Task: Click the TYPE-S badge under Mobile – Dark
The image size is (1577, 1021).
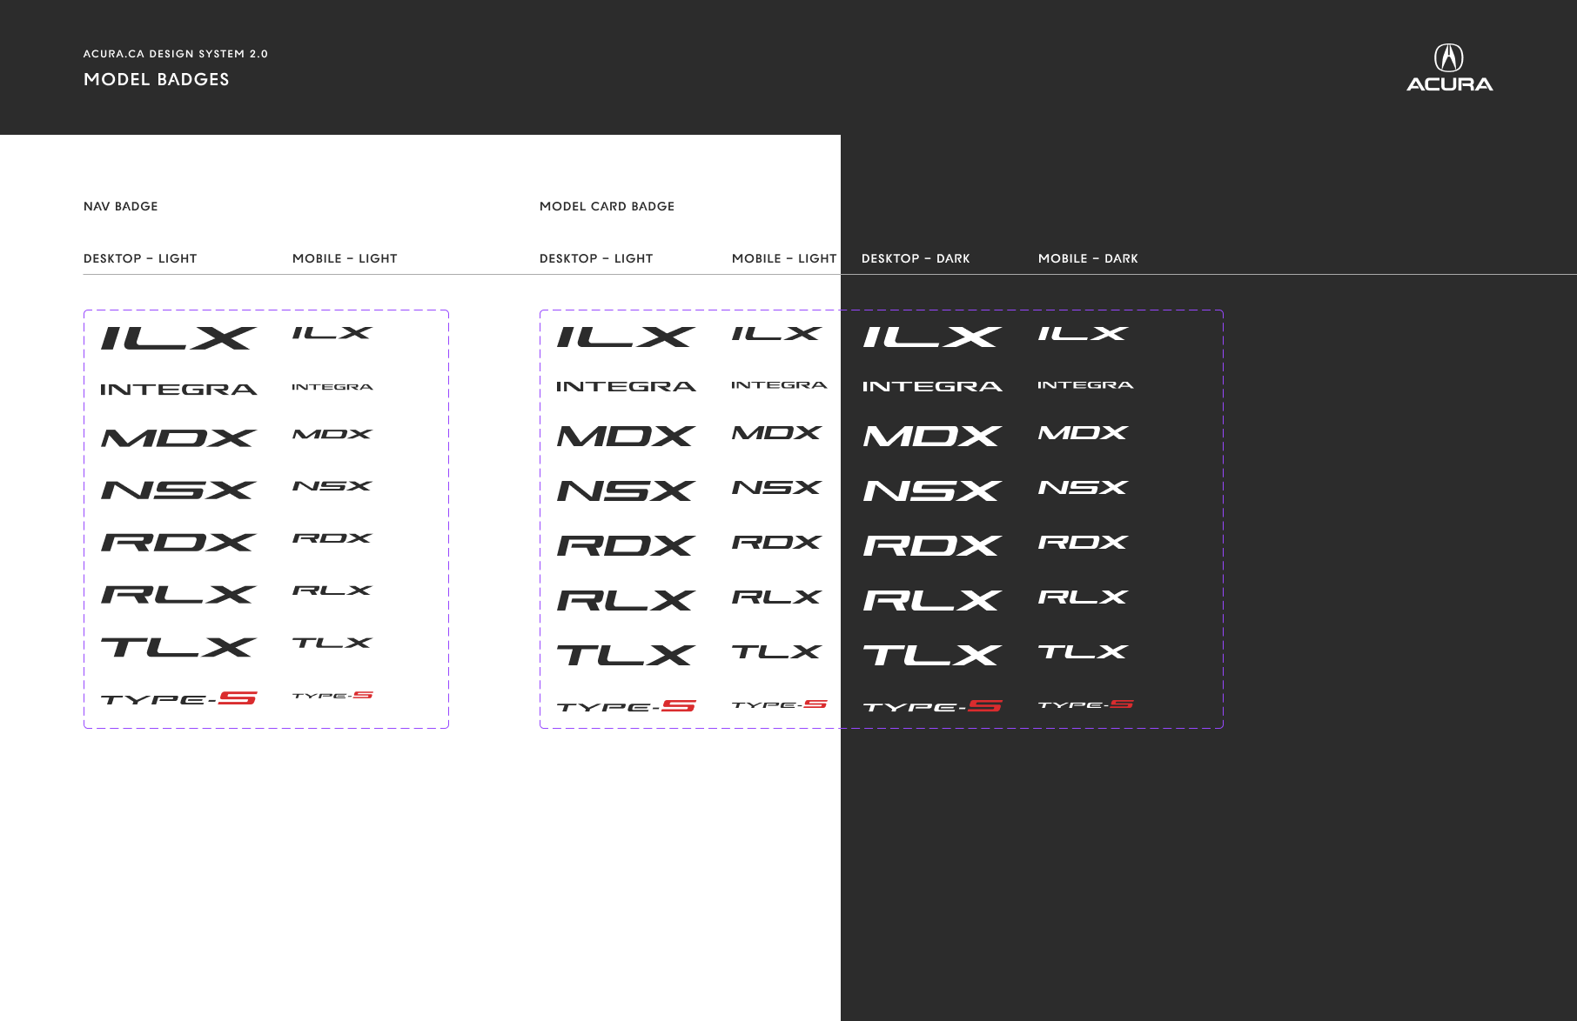Action: [x=1085, y=704]
